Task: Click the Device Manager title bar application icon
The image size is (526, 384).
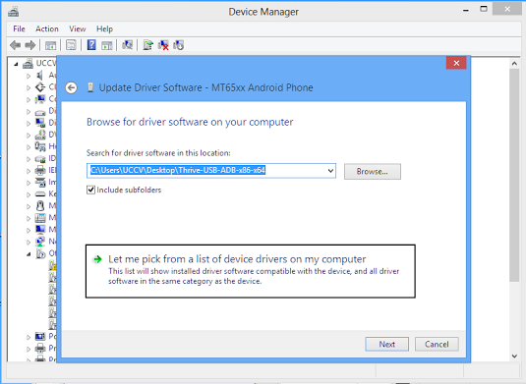Action: point(14,12)
